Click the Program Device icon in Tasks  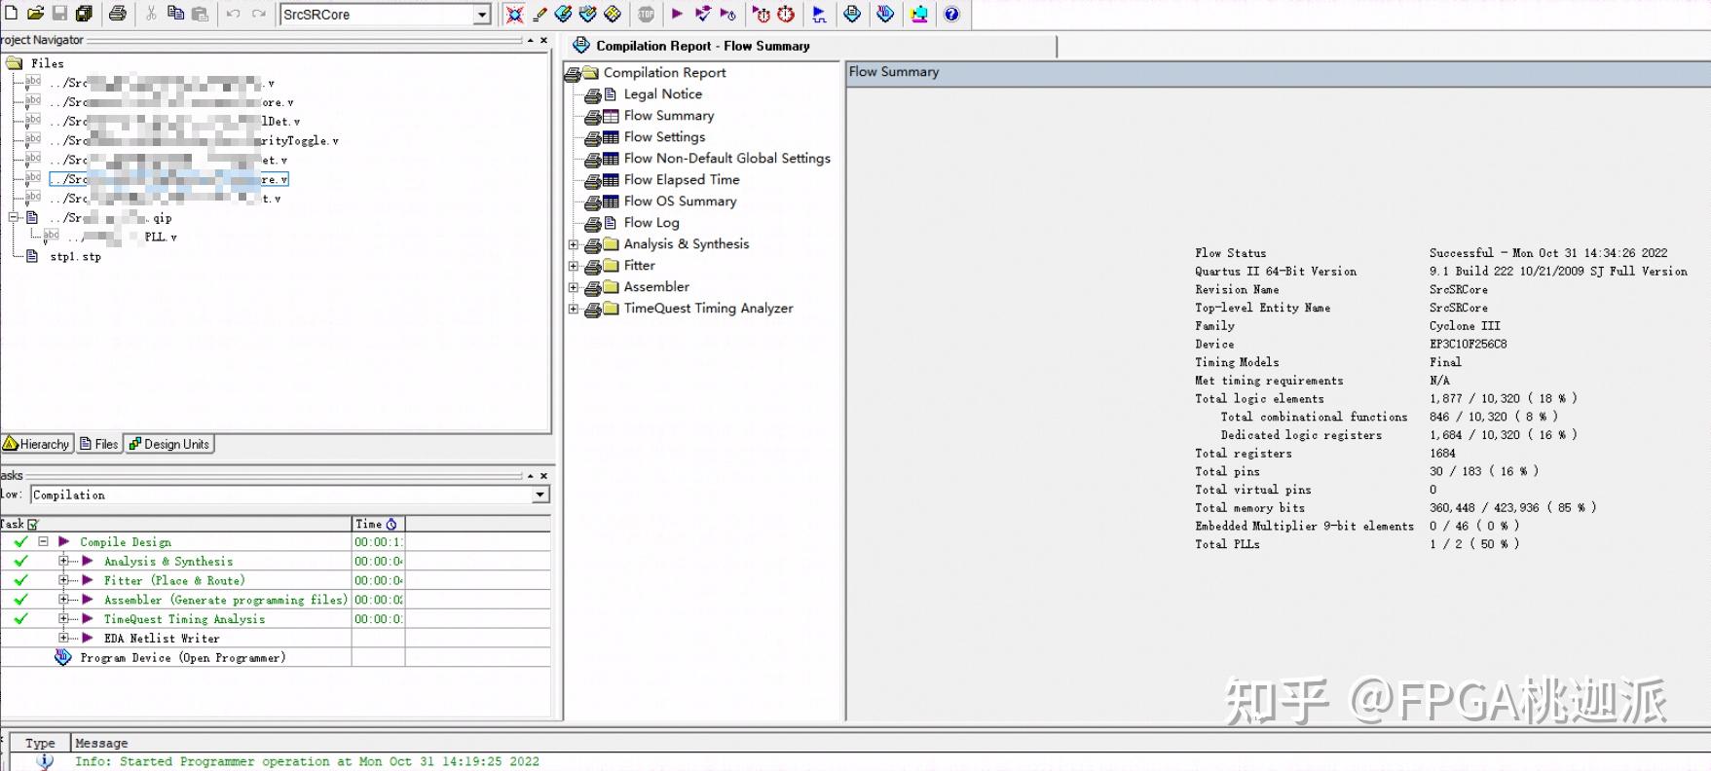[63, 658]
